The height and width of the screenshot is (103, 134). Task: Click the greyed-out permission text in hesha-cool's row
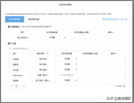tap(66, 75)
